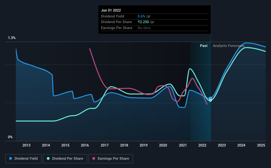Click the Analysts Forecasts label
This screenshot has height=168, width=271.
228,46
